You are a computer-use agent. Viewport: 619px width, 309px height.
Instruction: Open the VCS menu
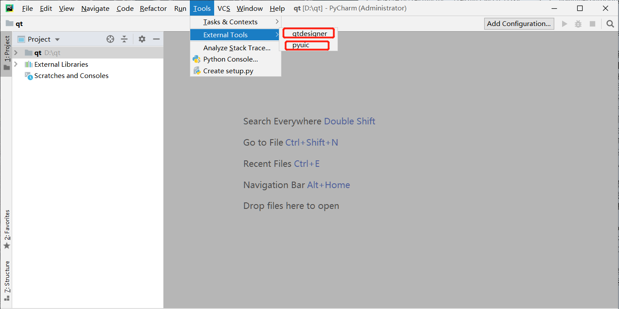224,8
